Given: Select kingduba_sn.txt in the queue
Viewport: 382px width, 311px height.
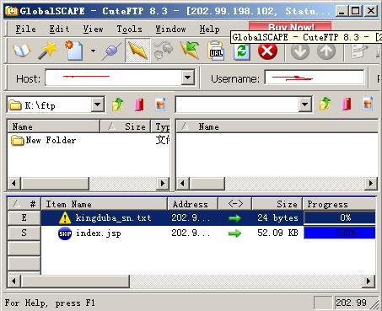Looking at the screenshot, I should click(x=113, y=217).
